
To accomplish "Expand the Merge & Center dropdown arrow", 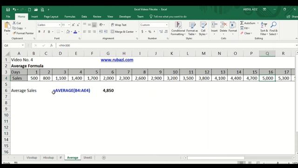I will coord(136,32).
